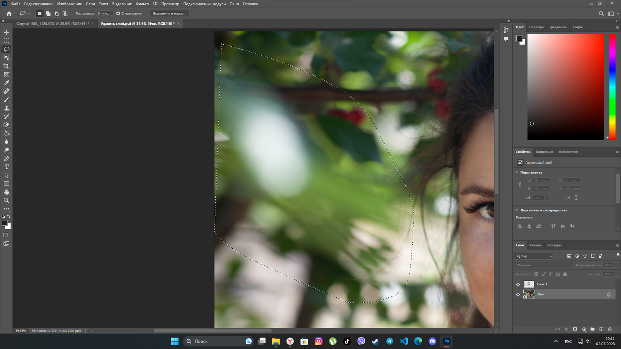Image resolution: width=621 pixels, height=349 pixels.
Task: Open the Фильтр menu
Action: [x=142, y=4]
